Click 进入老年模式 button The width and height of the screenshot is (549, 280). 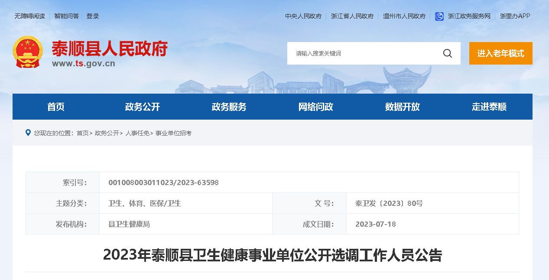tap(501, 53)
